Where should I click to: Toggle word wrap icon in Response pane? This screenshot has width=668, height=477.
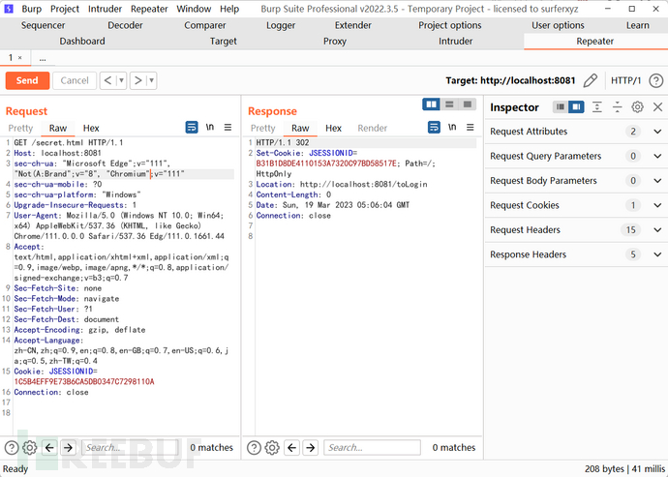pos(434,127)
